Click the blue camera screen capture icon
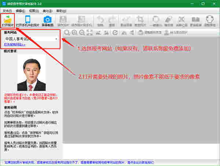Image resolution: width=220 pixels, height=166 pixels. [x=48, y=19]
